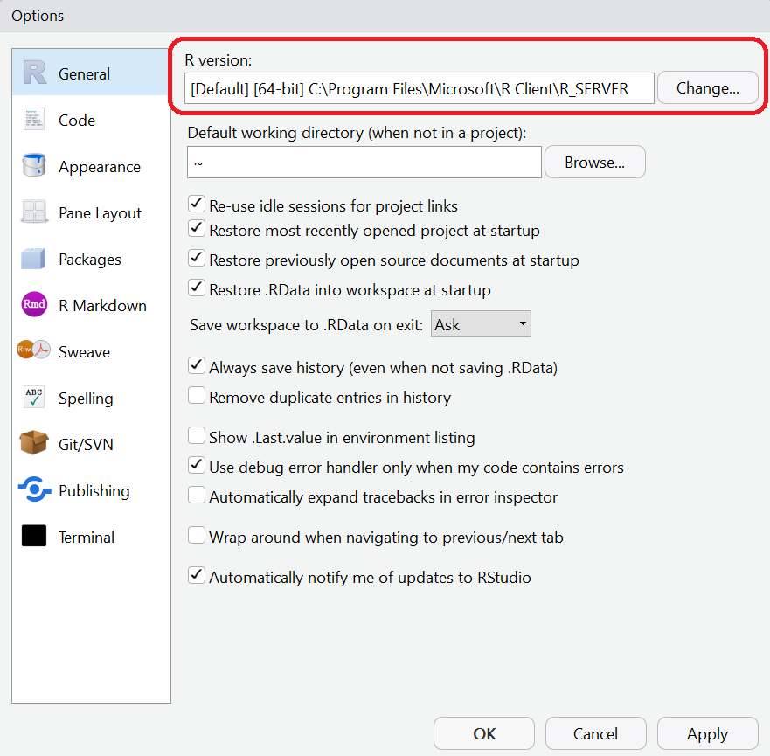Viewport: 770px width, 756px height.
Task: Switch to the Code options label
Action: point(77,121)
